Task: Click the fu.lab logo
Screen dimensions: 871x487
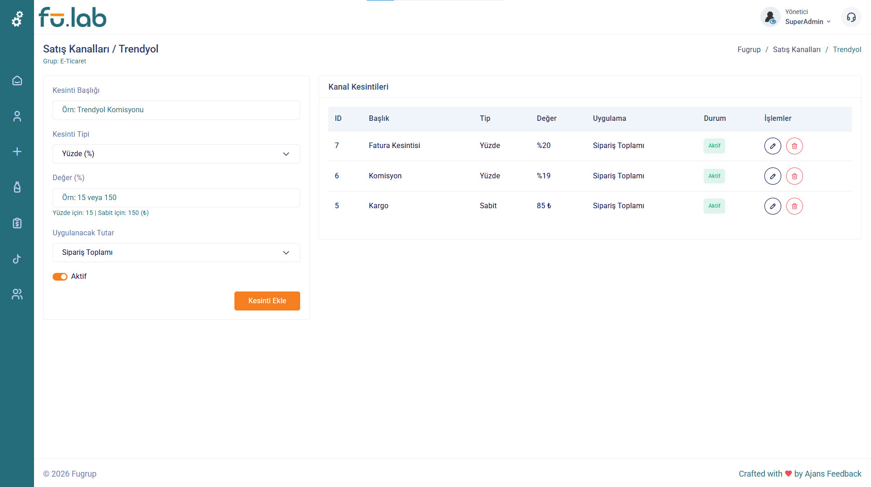Action: [x=73, y=17]
